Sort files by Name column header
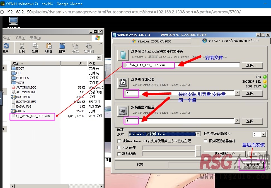 point(35,63)
